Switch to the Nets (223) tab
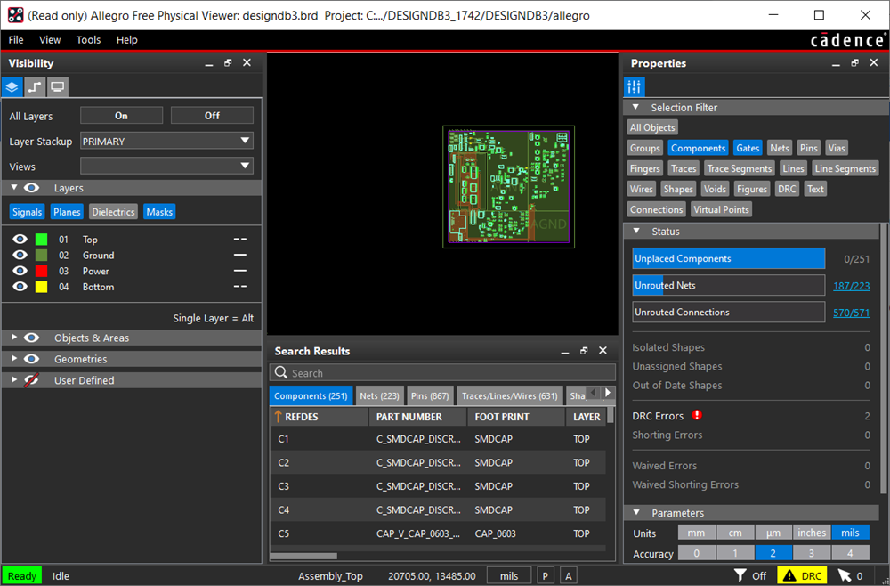The image size is (890, 586). click(379, 396)
